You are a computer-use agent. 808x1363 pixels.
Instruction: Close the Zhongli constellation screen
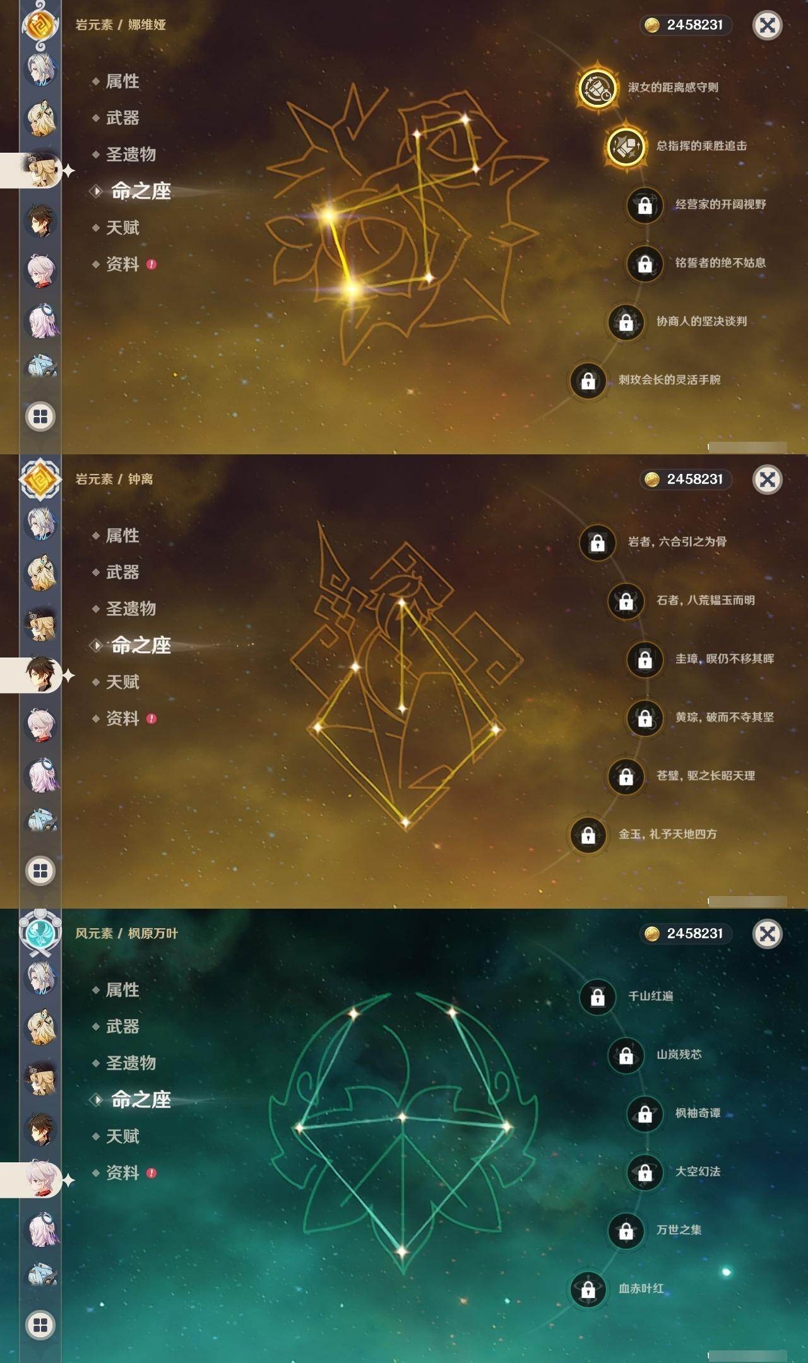[x=768, y=480]
